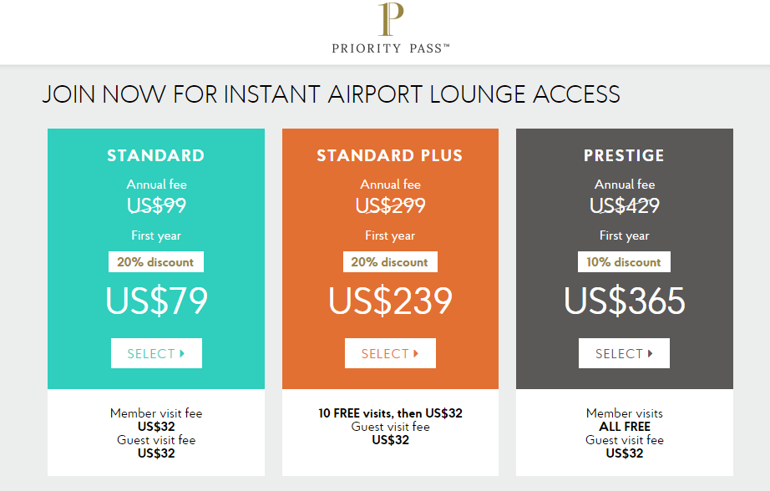The height and width of the screenshot is (491, 770).
Task: Click the 10% discount badge under Prestige
Action: [624, 261]
